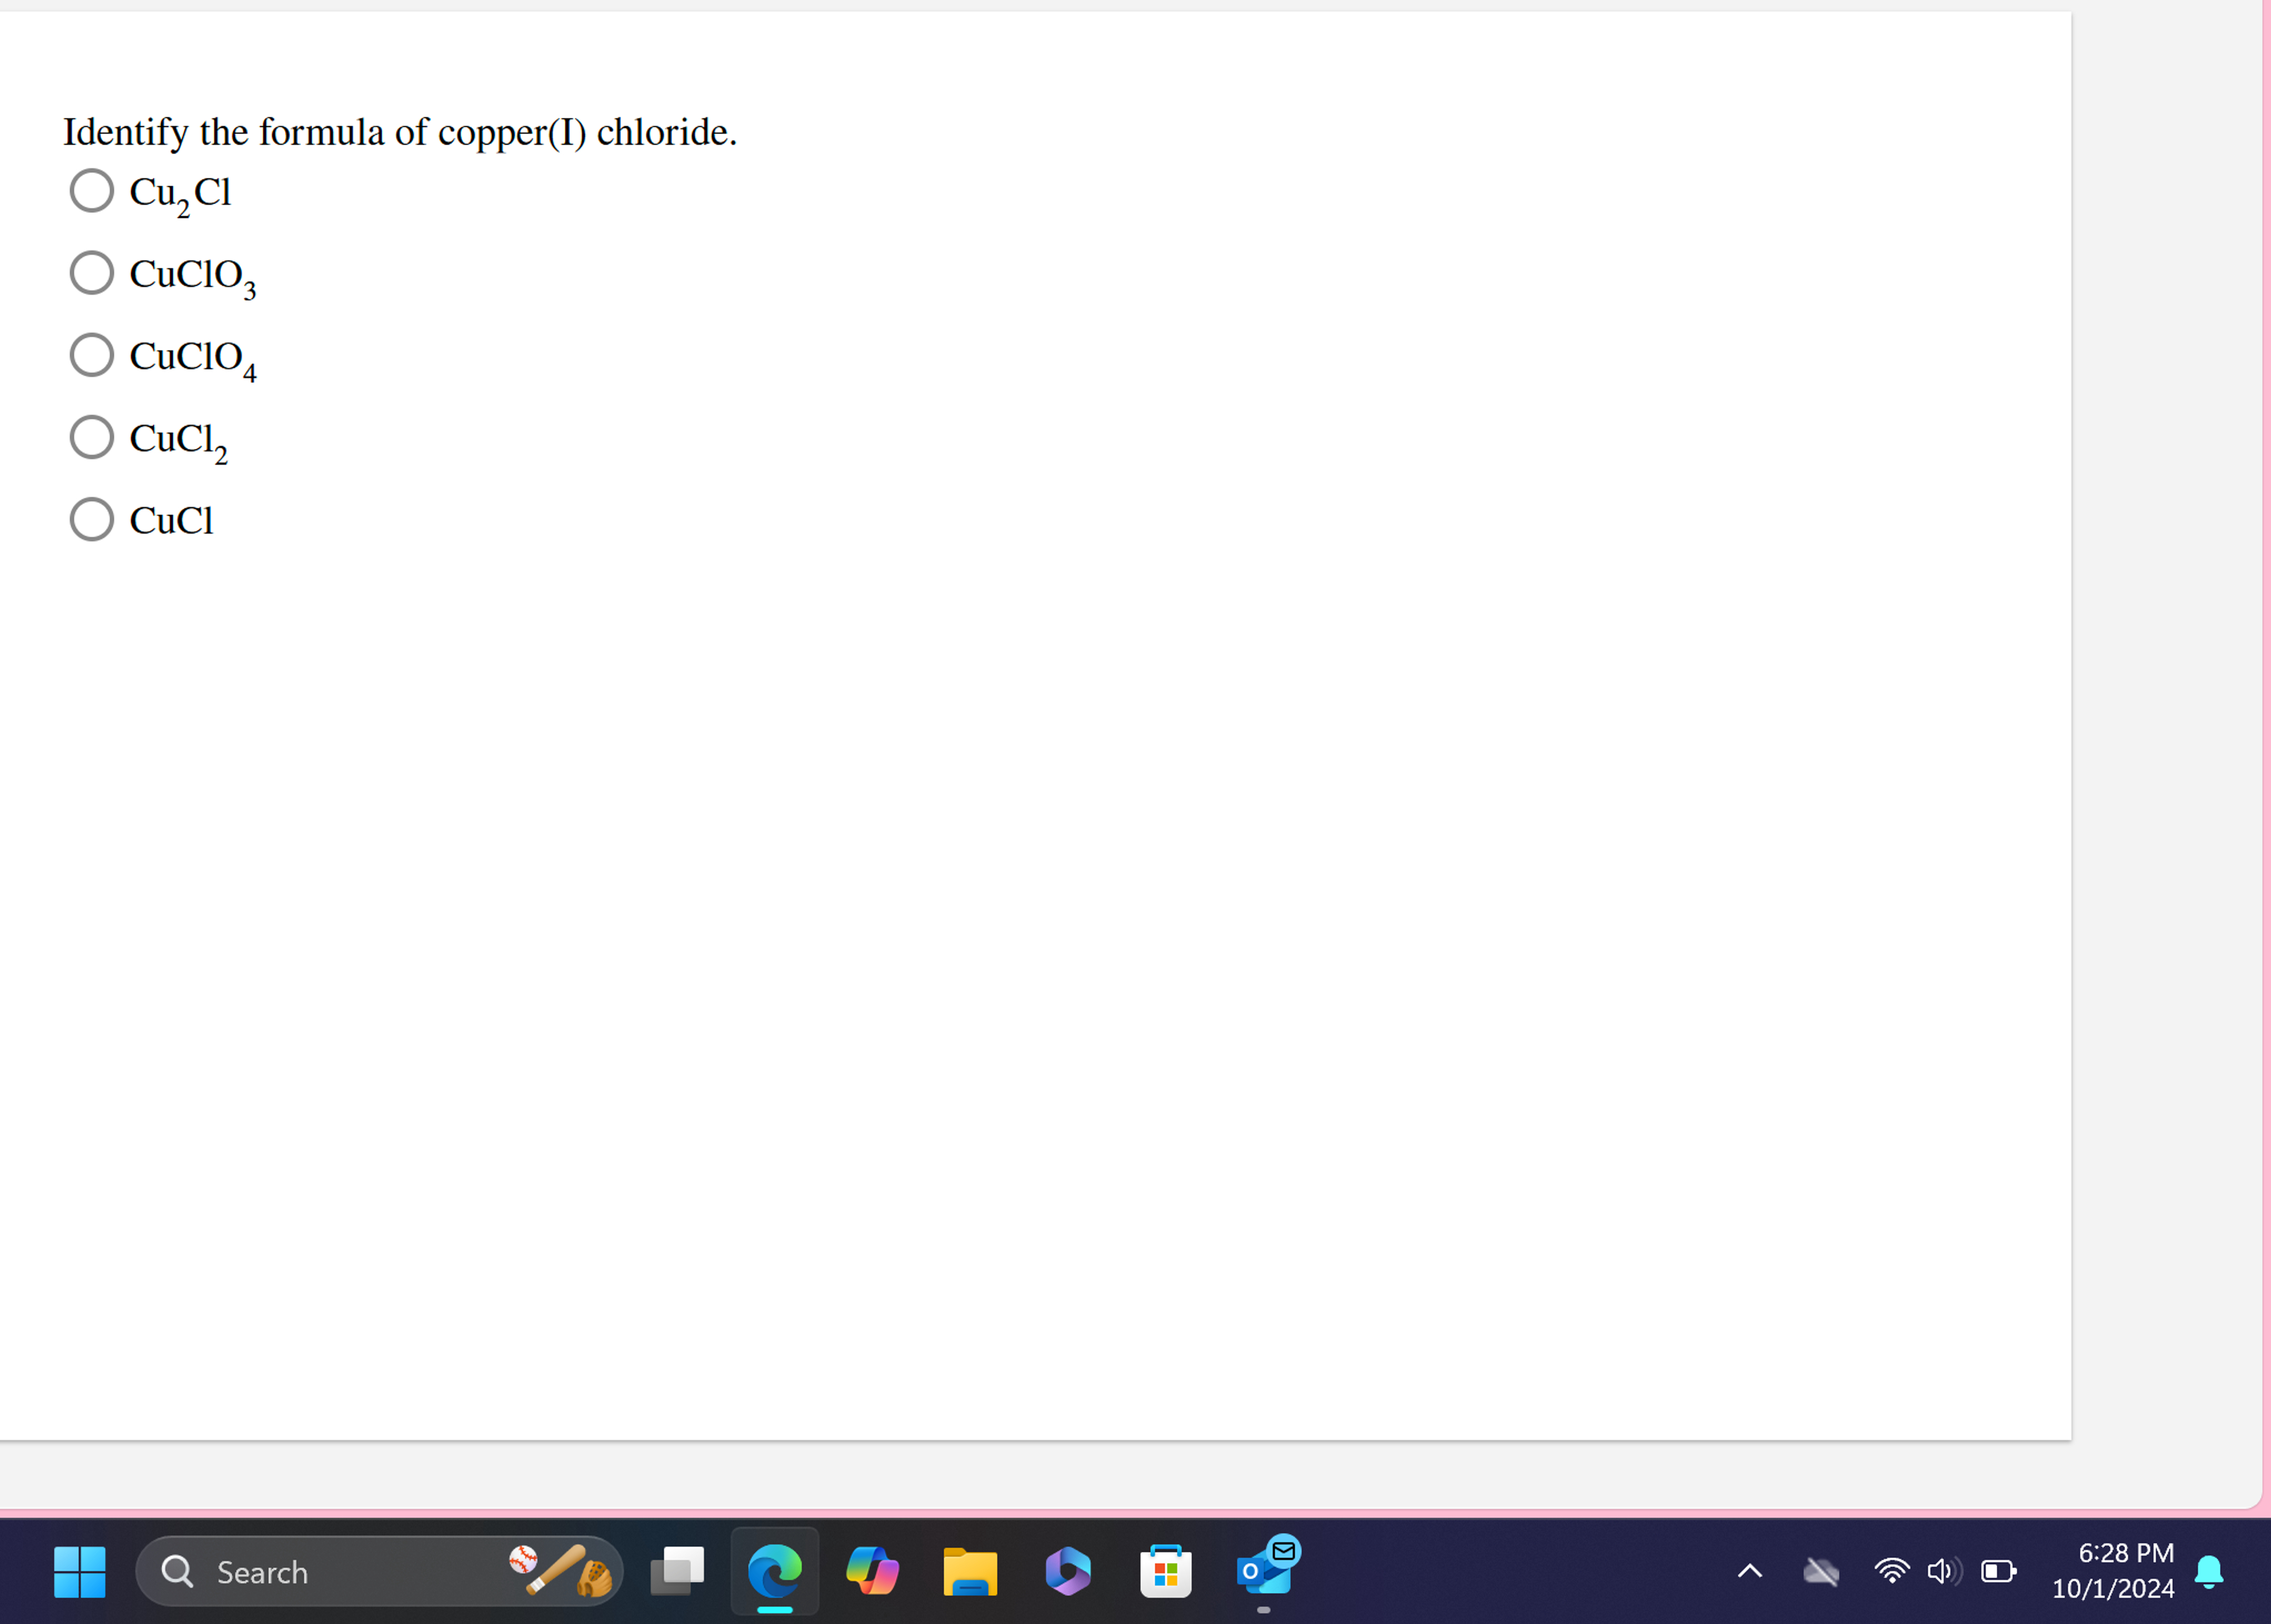2271x1624 pixels.
Task: Open File Explorer from the taskbar
Action: 970,1572
